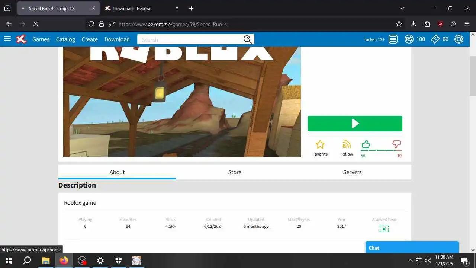The height and width of the screenshot is (268, 476).
Task: Open File Explorer from taskbar
Action: [x=45, y=261]
